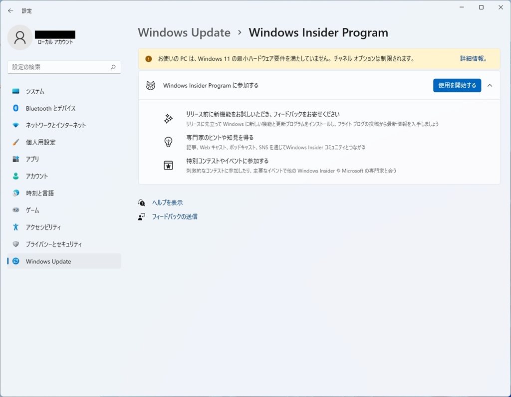Click the Bluetooth icon in the sidebar

pos(15,108)
